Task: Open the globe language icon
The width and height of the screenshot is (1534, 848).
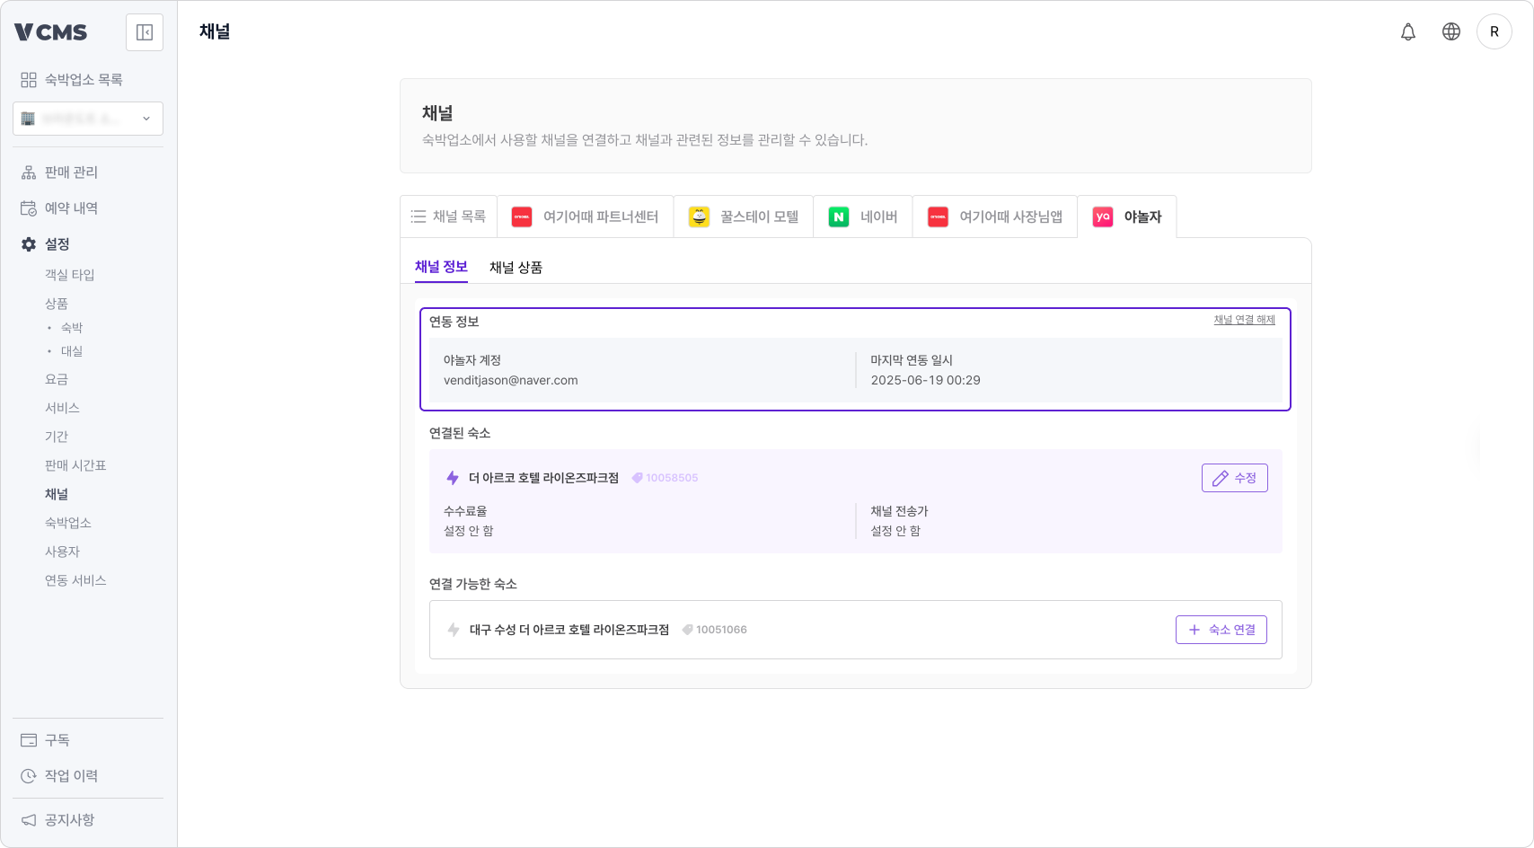Action: point(1450,31)
